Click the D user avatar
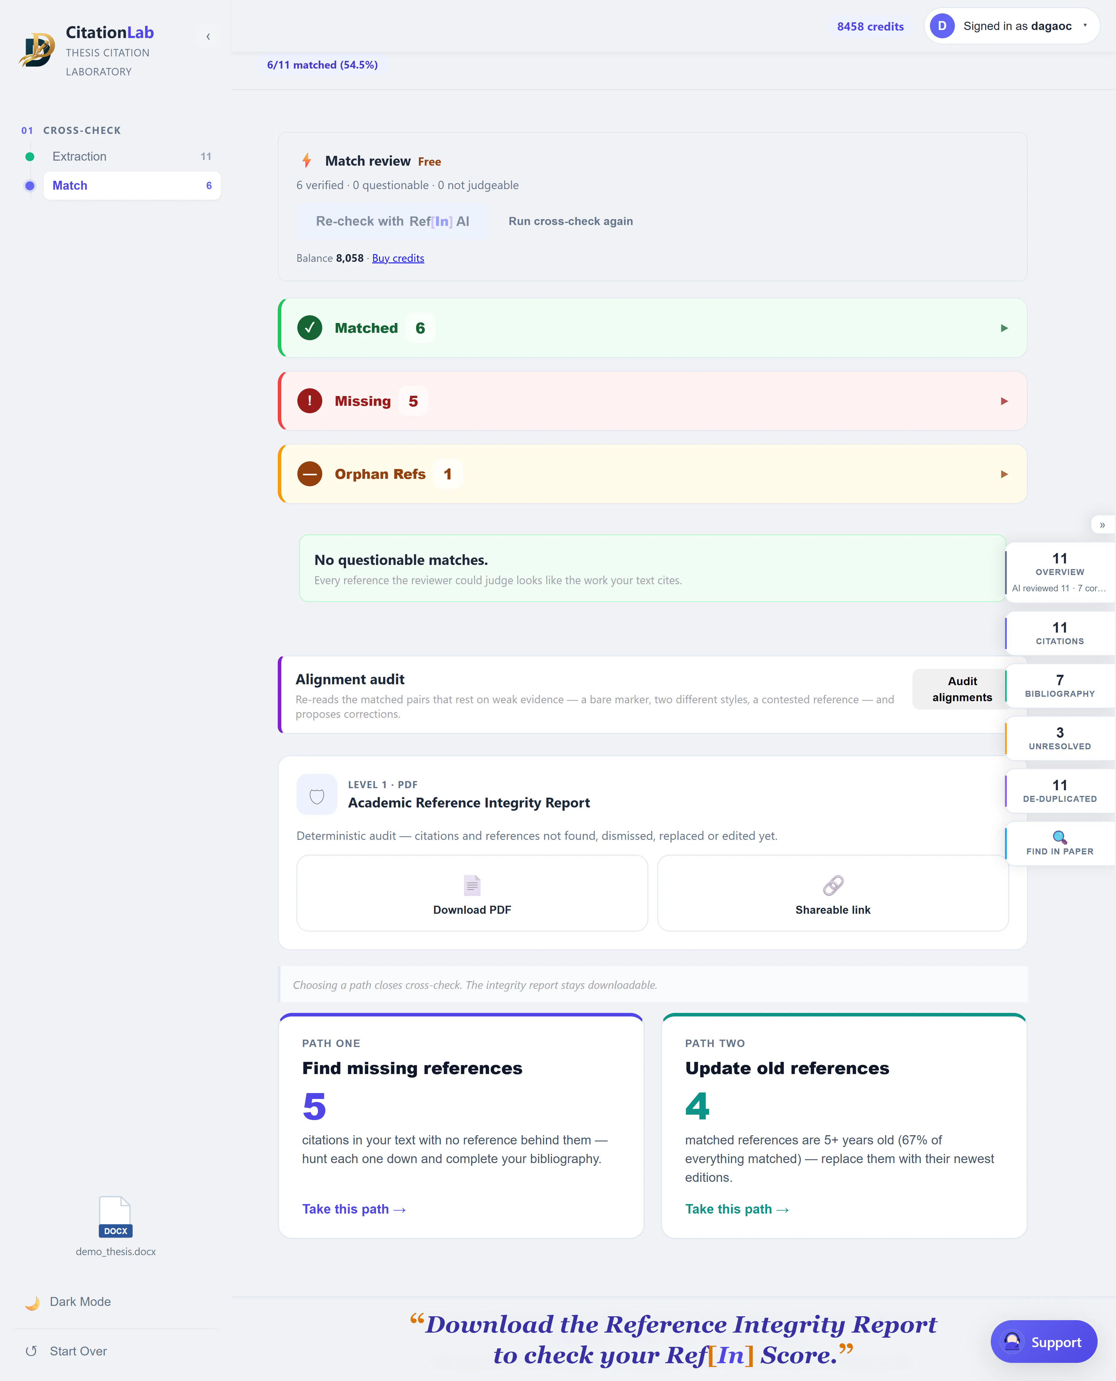The width and height of the screenshot is (1116, 1381). (x=942, y=26)
